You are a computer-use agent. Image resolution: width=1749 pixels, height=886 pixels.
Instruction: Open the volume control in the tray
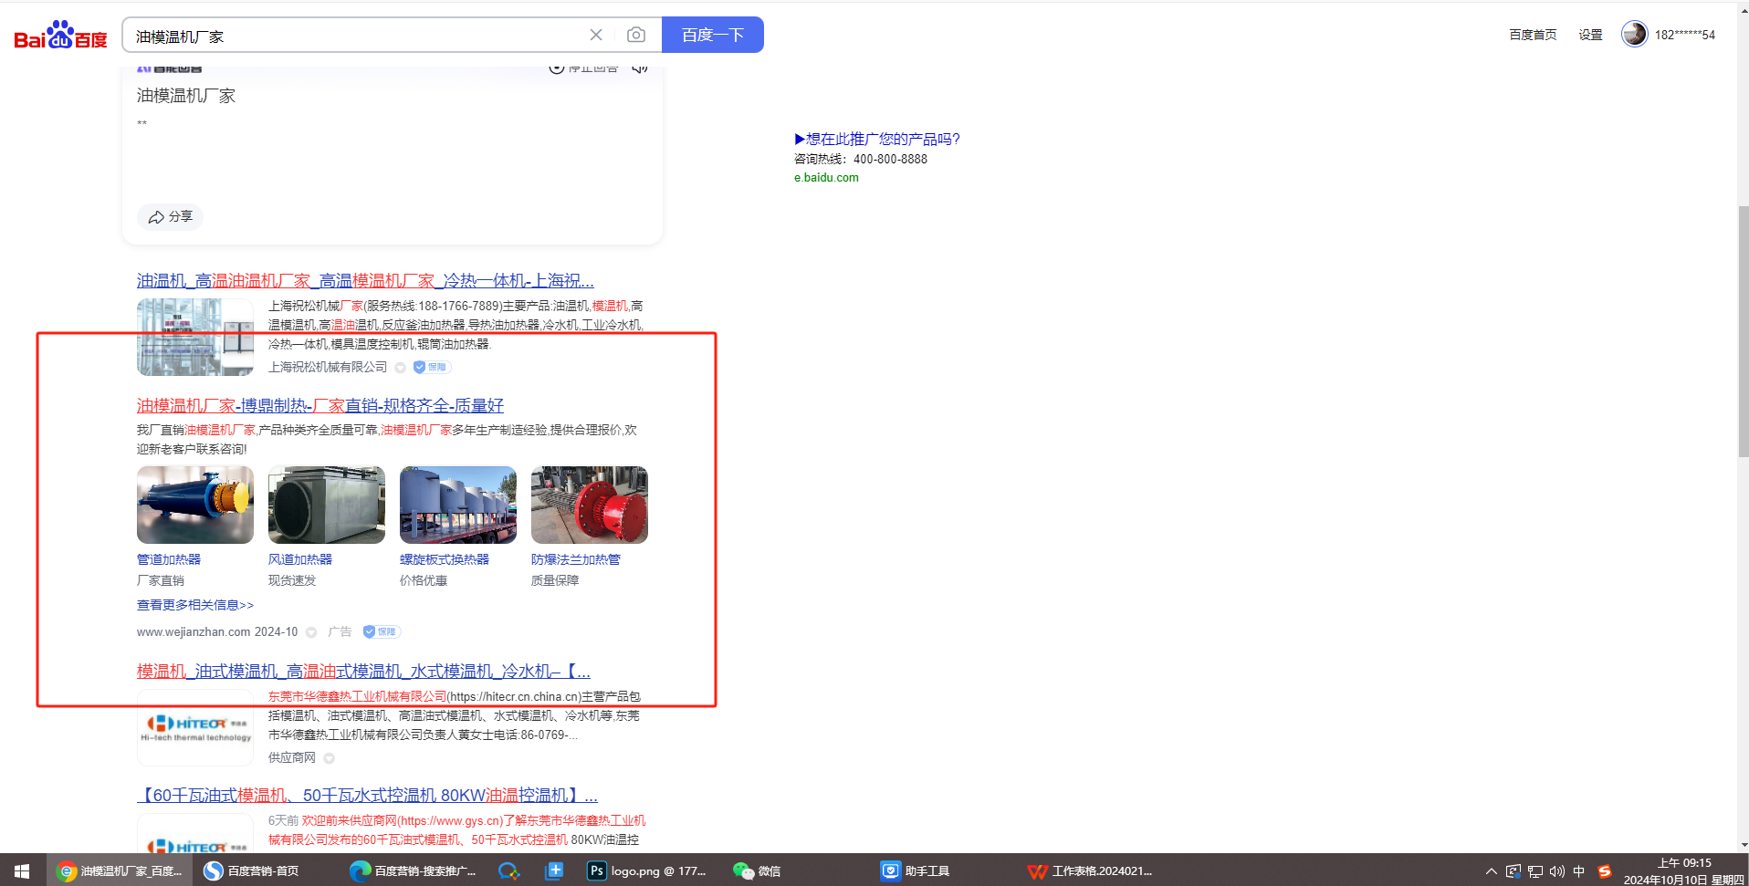(x=1557, y=871)
